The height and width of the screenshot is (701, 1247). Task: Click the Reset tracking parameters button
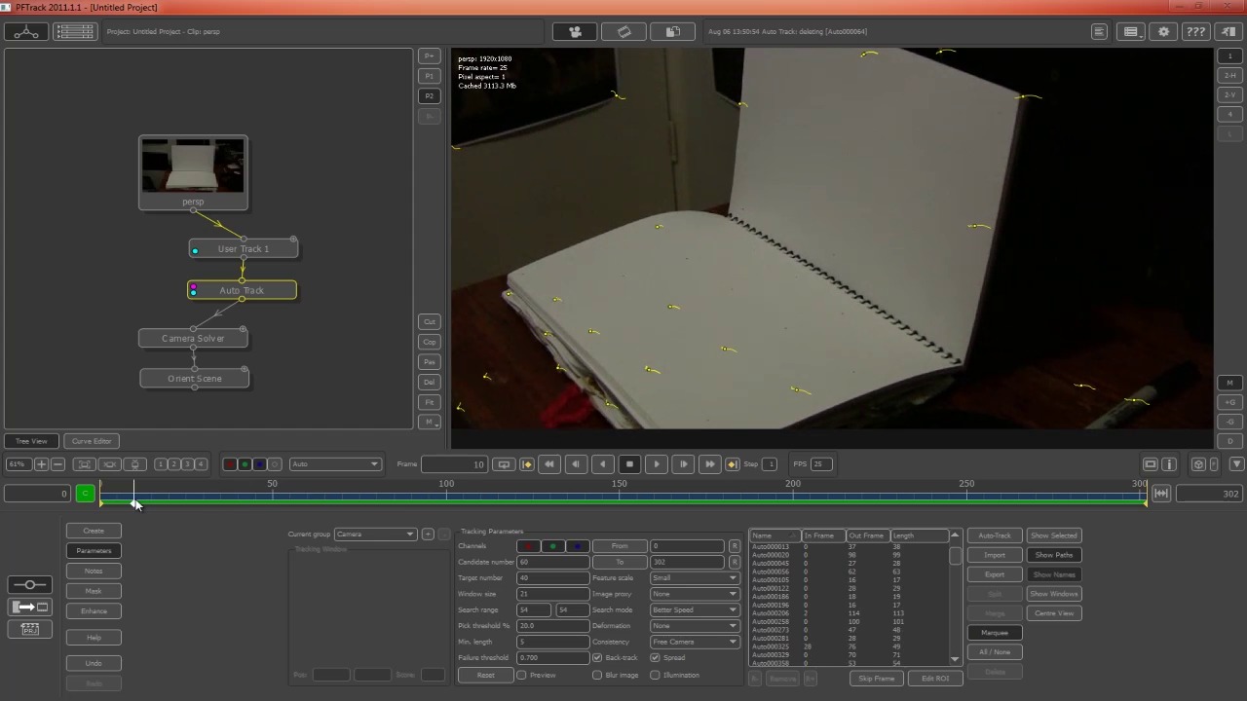pos(485,675)
